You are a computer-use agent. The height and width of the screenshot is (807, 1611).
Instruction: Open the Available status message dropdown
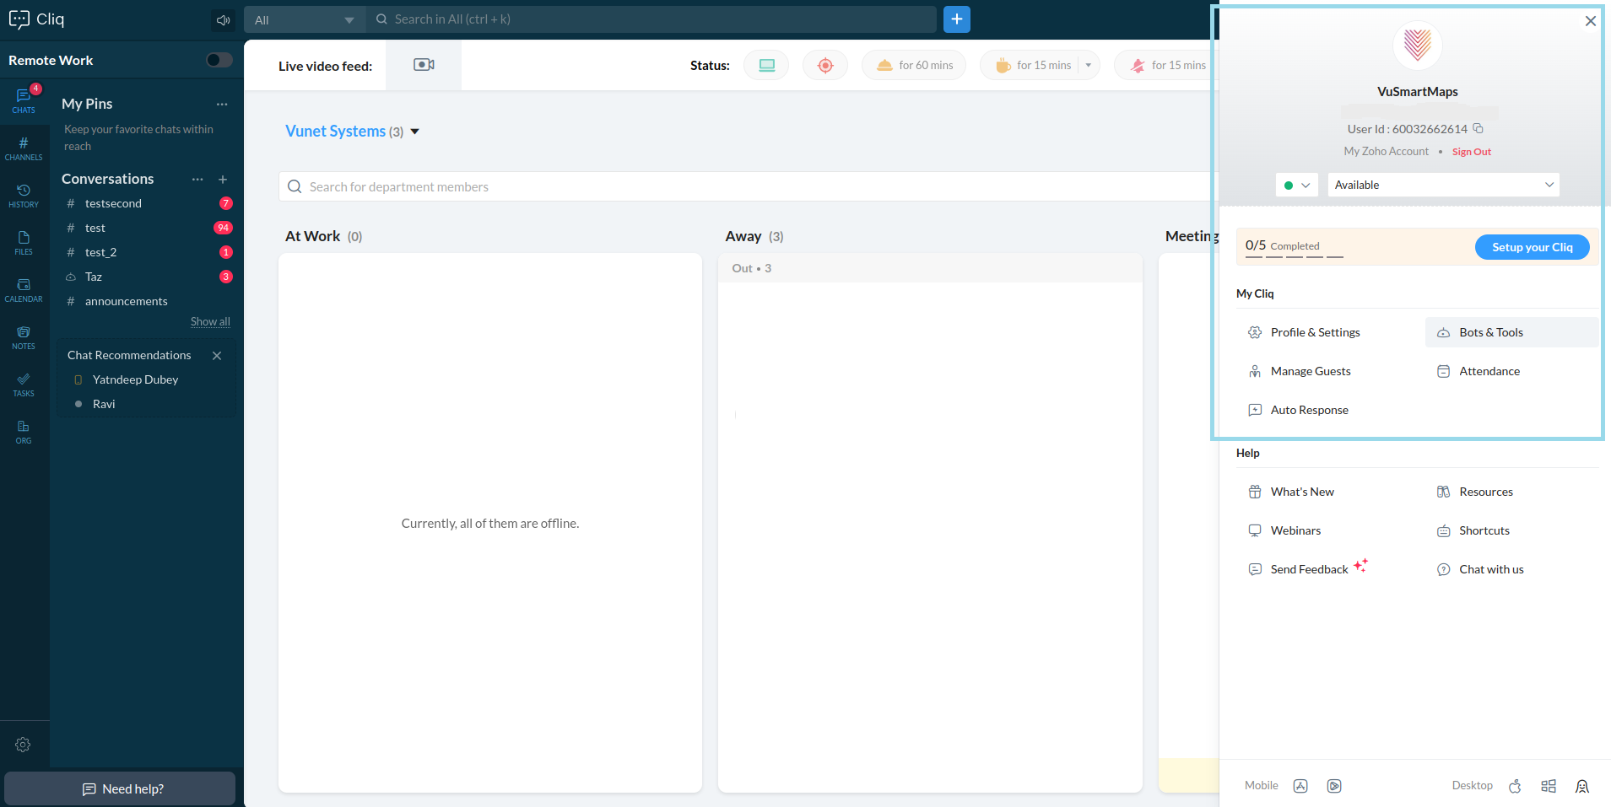(x=1443, y=185)
